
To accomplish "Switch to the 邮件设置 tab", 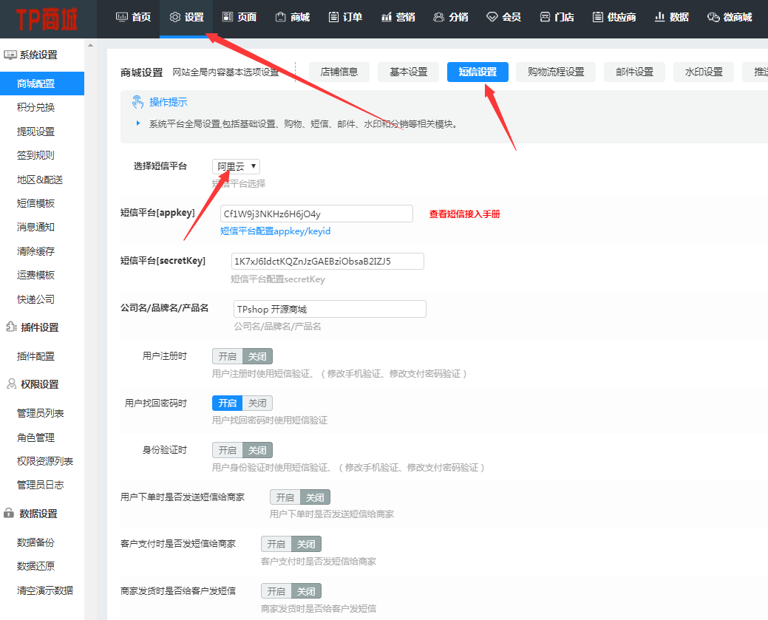I will coord(629,72).
